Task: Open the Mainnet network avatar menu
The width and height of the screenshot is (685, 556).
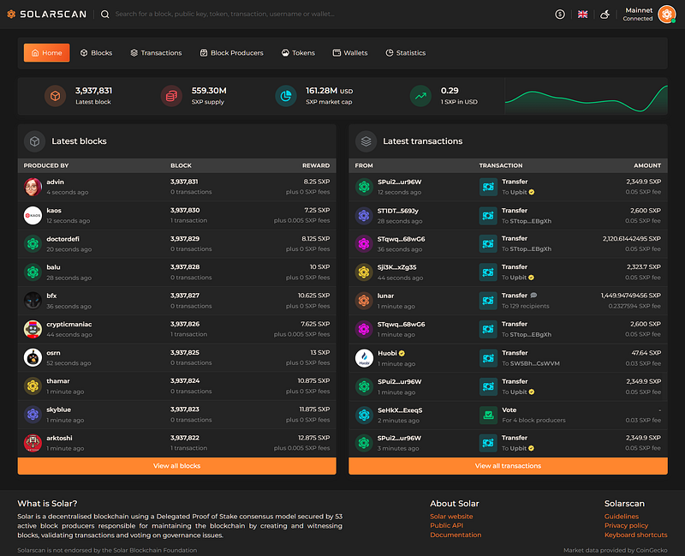Action: [x=667, y=15]
